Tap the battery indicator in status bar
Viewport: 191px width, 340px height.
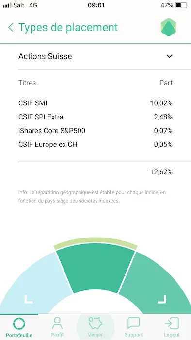click(x=181, y=5)
